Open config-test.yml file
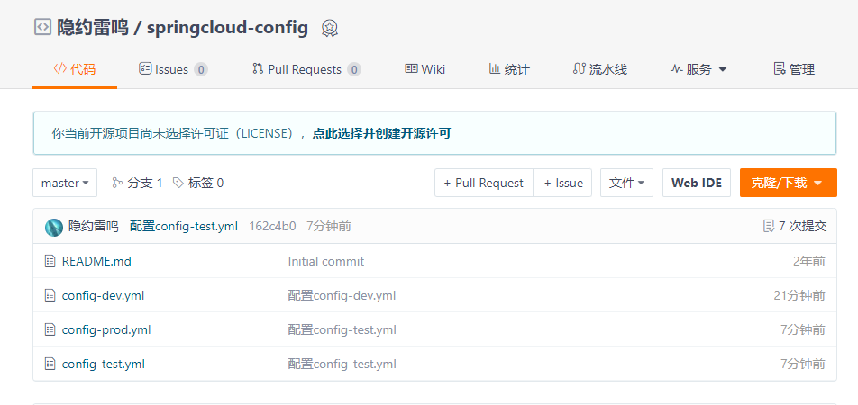Viewport: 858px width, 405px height. click(104, 364)
